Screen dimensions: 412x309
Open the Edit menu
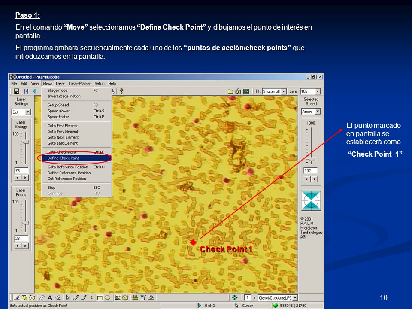click(24, 84)
